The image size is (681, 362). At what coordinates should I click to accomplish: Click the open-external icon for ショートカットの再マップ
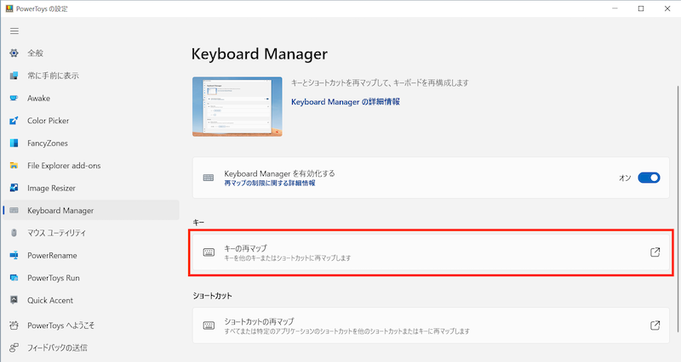655,325
